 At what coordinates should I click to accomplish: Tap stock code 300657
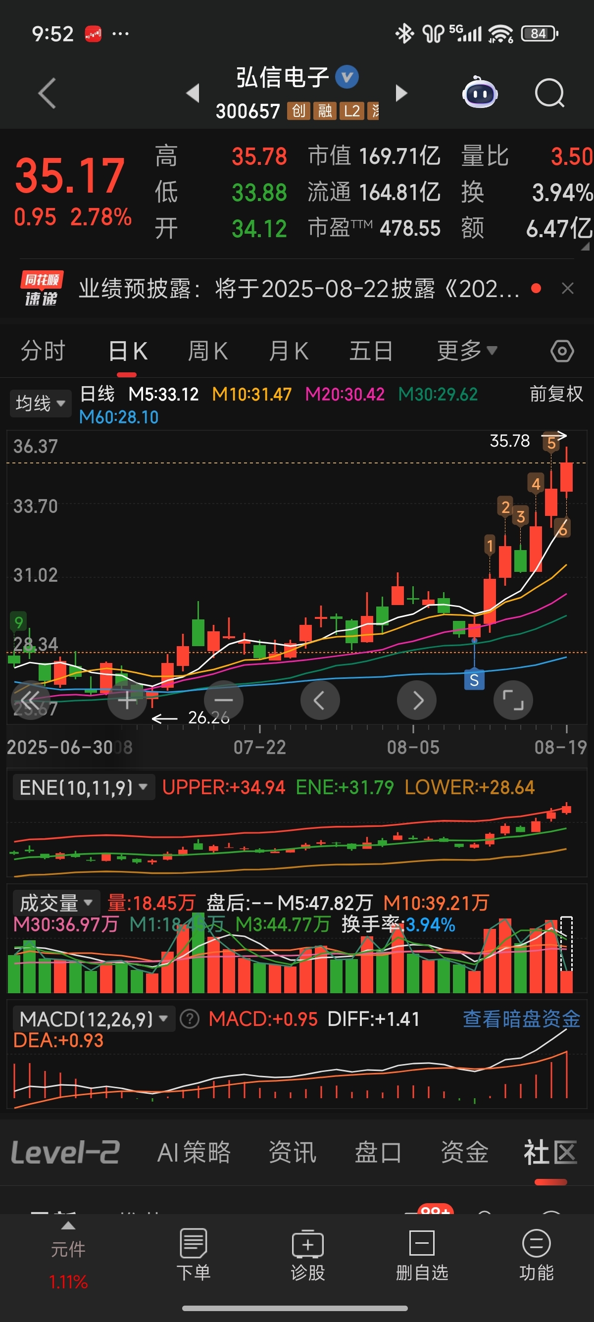click(248, 111)
